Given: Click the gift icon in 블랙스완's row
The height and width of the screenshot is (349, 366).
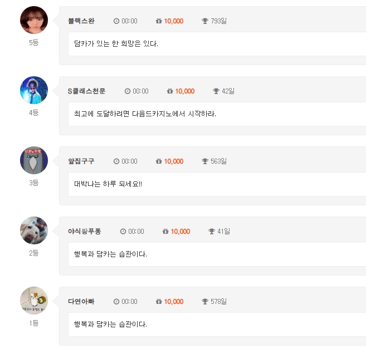Looking at the screenshot, I should [159, 21].
